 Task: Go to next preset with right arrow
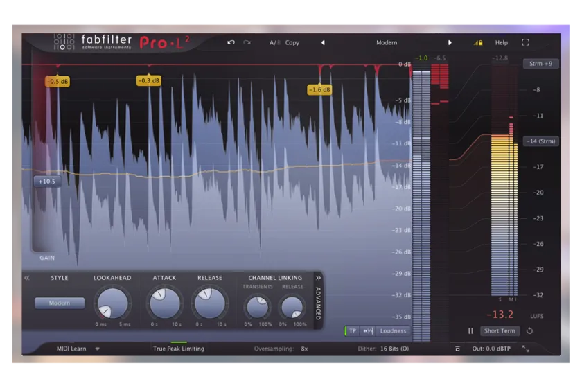click(x=450, y=43)
